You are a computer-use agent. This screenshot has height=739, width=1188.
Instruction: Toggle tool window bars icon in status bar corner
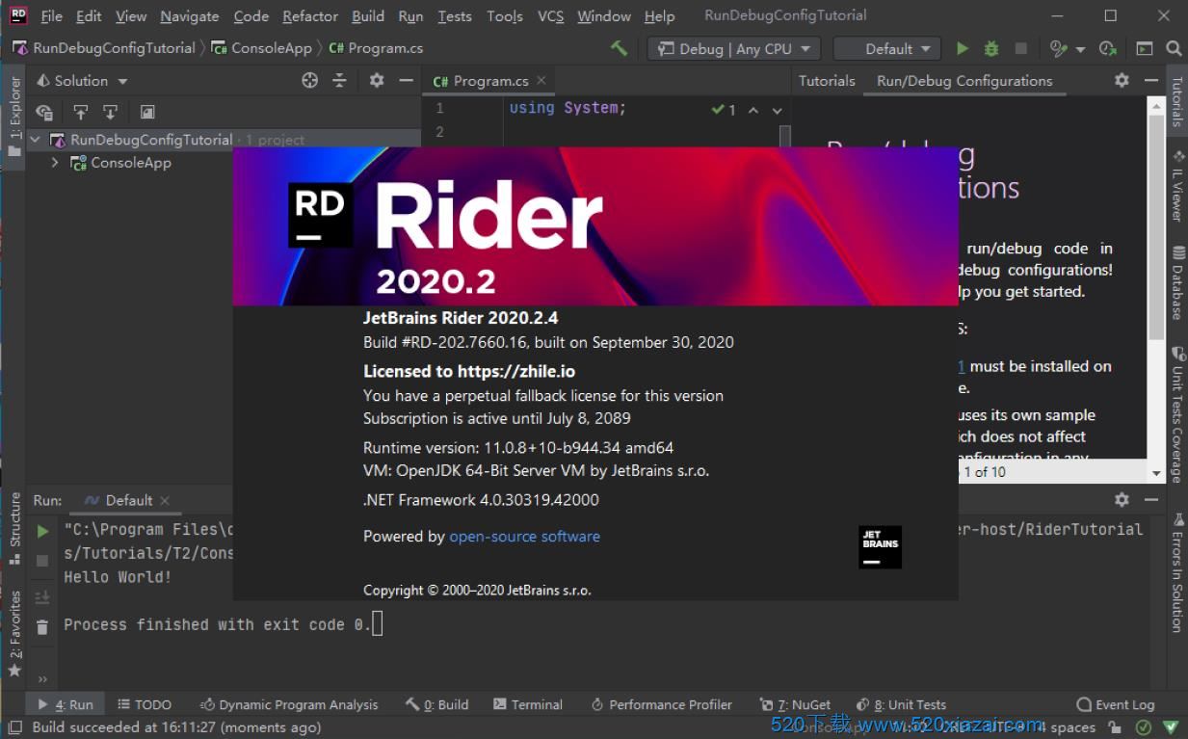coord(13,727)
